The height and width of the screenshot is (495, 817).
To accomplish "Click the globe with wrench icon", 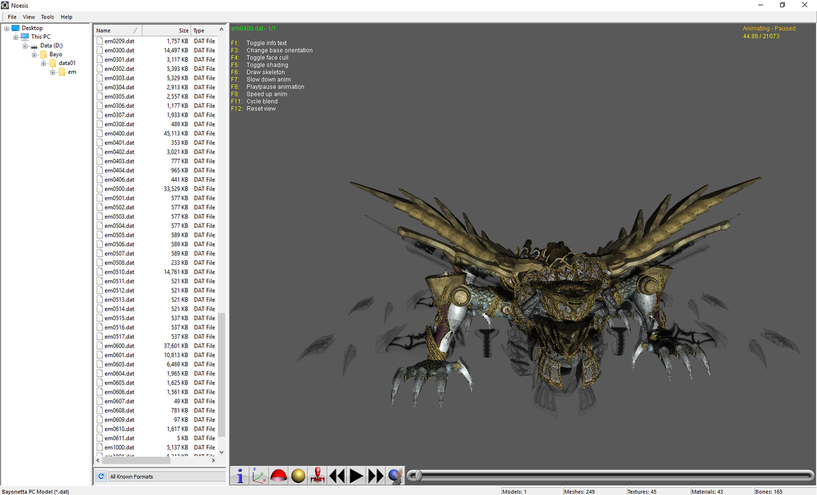I will (x=395, y=475).
